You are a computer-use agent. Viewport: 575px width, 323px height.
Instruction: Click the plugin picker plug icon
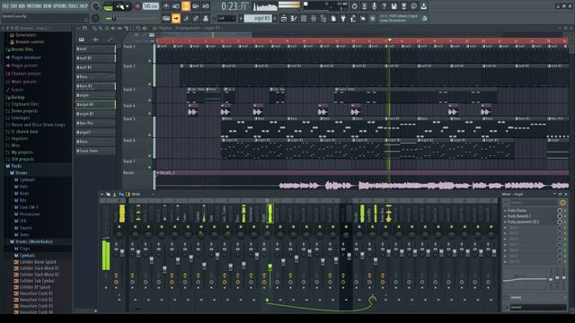343,18
